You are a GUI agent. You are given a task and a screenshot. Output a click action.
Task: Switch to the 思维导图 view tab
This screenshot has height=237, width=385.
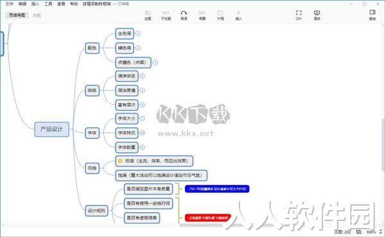coord(17,15)
